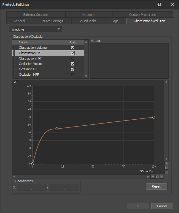
Task: Switch to General tab
Action: coord(19,21)
